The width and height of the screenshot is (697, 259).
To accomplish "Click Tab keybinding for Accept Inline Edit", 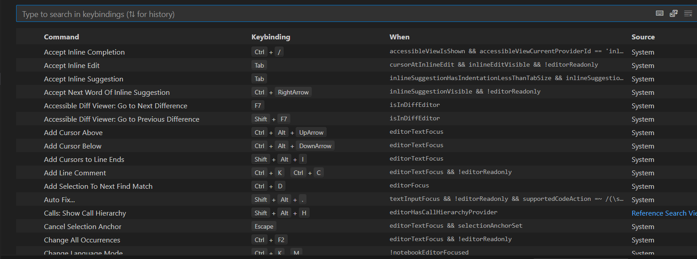I will click(259, 65).
